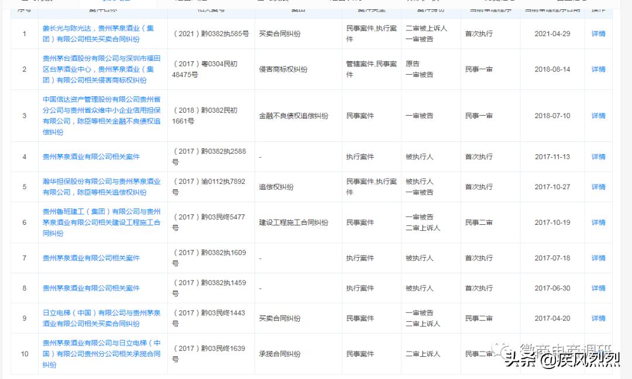Click the 序号 column header

pos(24,10)
